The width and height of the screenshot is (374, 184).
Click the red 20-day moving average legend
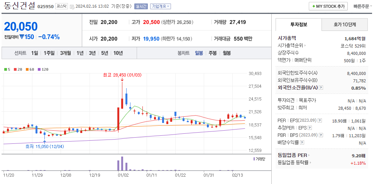[x=18, y=70]
